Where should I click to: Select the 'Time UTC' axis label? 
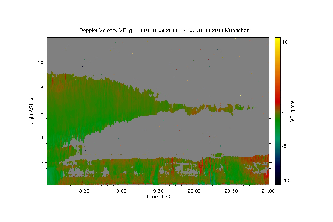pyautogui.click(x=158, y=196)
